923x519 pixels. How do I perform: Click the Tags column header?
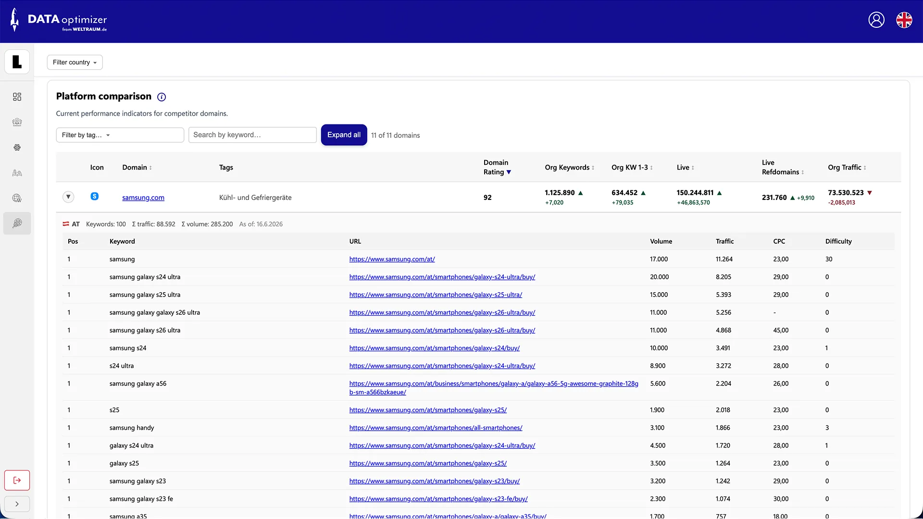click(x=226, y=167)
